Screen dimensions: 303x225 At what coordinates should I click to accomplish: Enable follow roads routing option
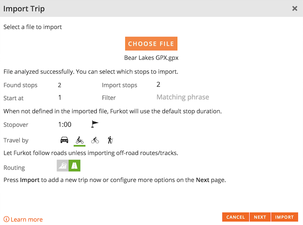point(75,166)
